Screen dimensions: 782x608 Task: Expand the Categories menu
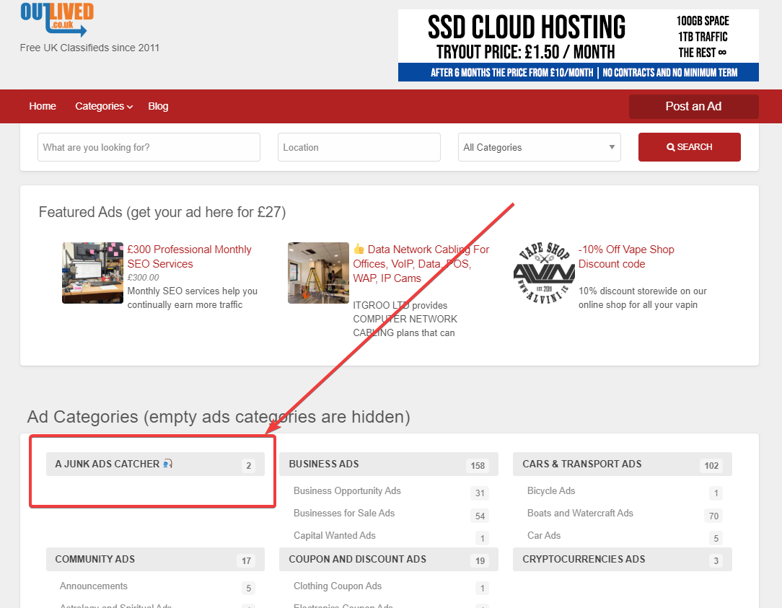104,106
